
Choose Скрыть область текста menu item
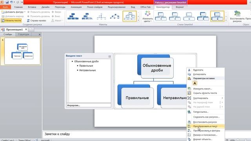pyautogui.click(x=206, y=93)
